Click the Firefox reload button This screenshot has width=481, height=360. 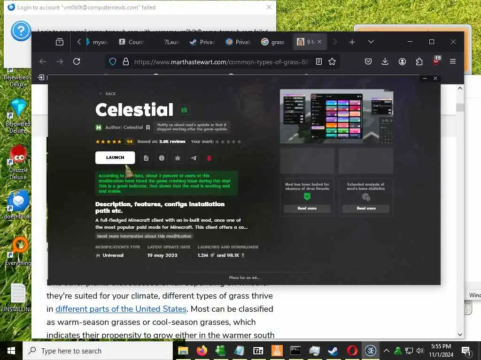point(77,61)
